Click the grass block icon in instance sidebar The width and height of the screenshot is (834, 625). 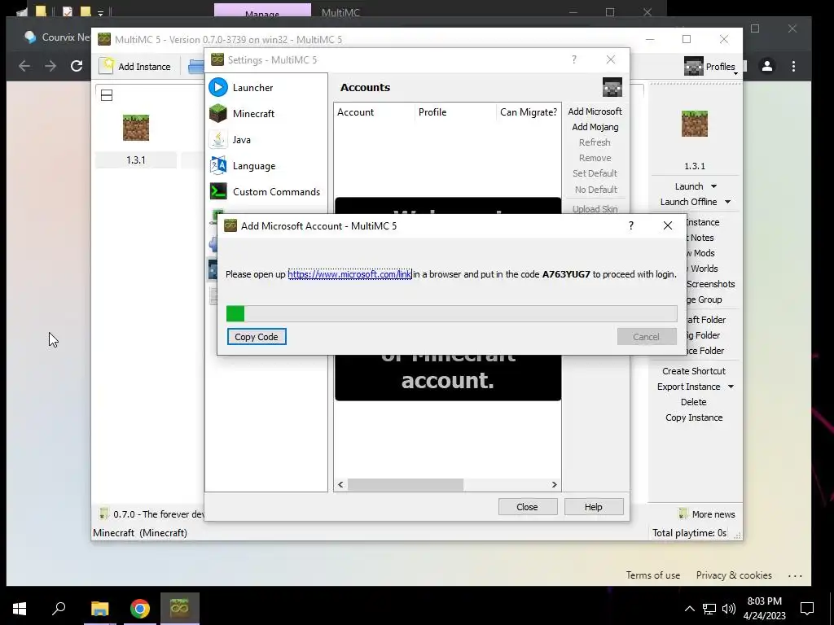694,124
